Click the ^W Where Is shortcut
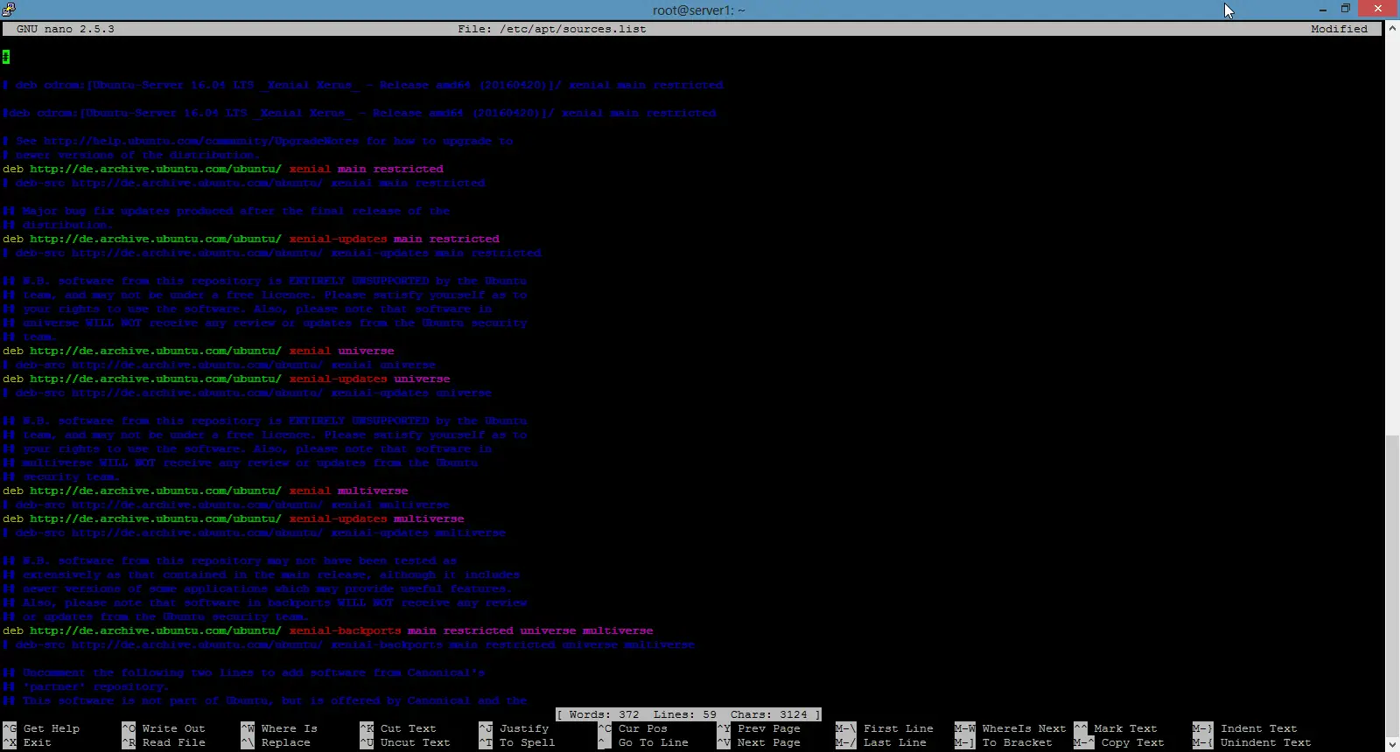 coord(279,728)
